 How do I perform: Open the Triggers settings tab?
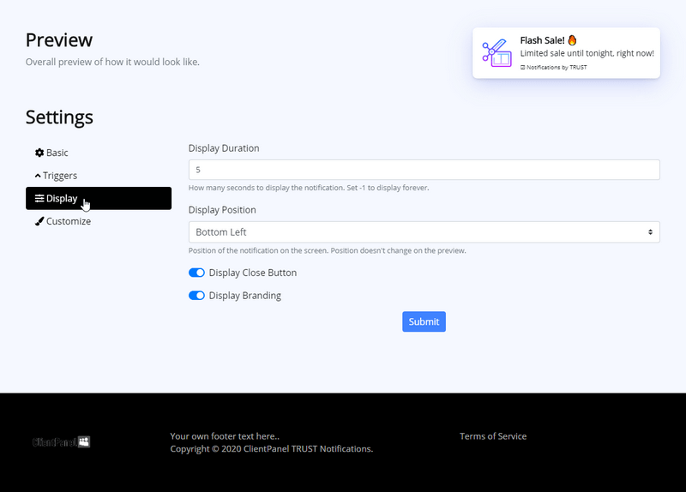[x=59, y=176]
